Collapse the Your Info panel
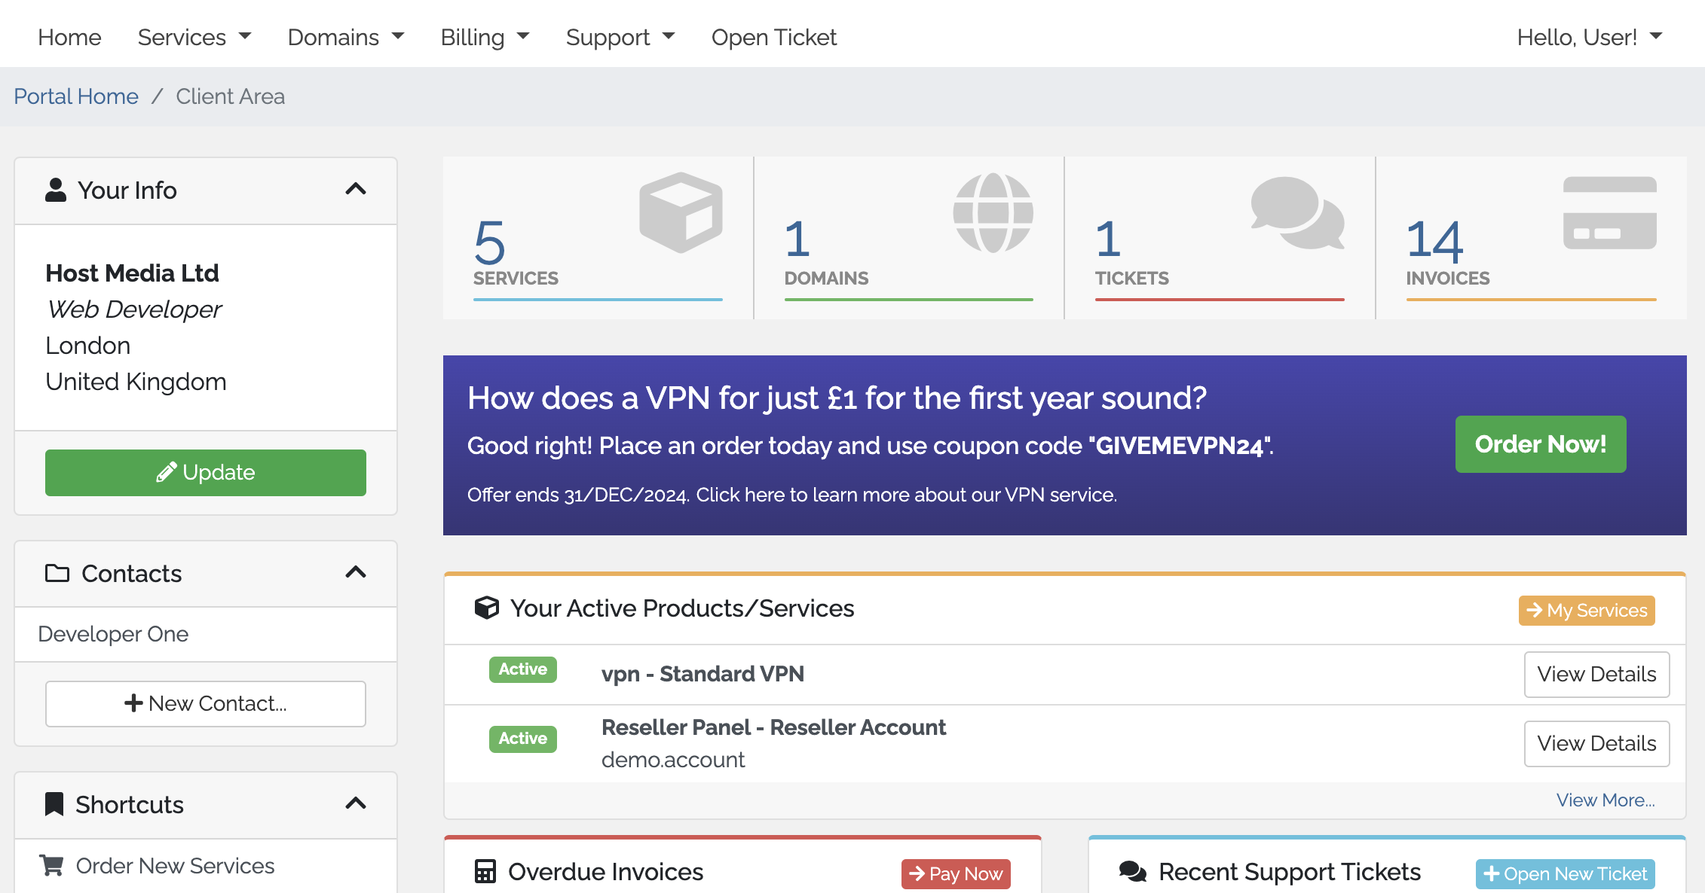The width and height of the screenshot is (1705, 893). tap(356, 189)
